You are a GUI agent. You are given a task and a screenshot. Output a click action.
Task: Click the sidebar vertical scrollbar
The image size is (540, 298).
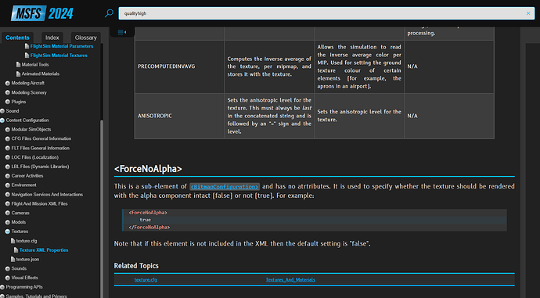(102, 206)
